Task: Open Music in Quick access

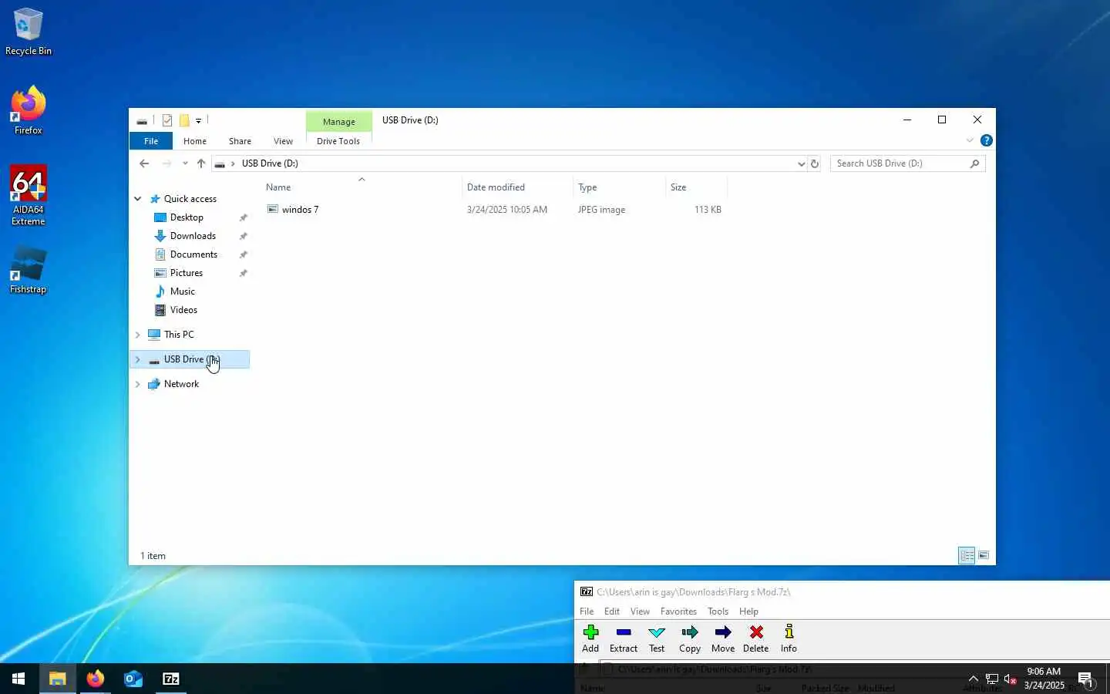Action: pyautogui.click(x=182, y=291)
